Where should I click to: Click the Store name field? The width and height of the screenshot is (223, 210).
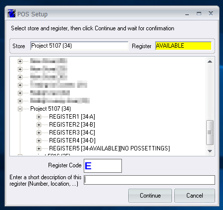tap(79, 46)
